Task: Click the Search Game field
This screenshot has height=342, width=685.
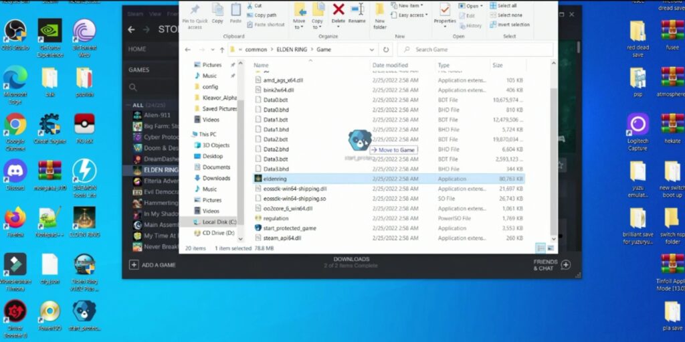Action: tap(475, 50)
